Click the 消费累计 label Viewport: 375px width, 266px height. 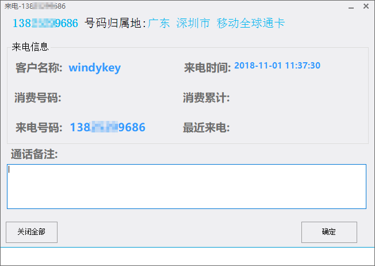(x=206, y=98)
